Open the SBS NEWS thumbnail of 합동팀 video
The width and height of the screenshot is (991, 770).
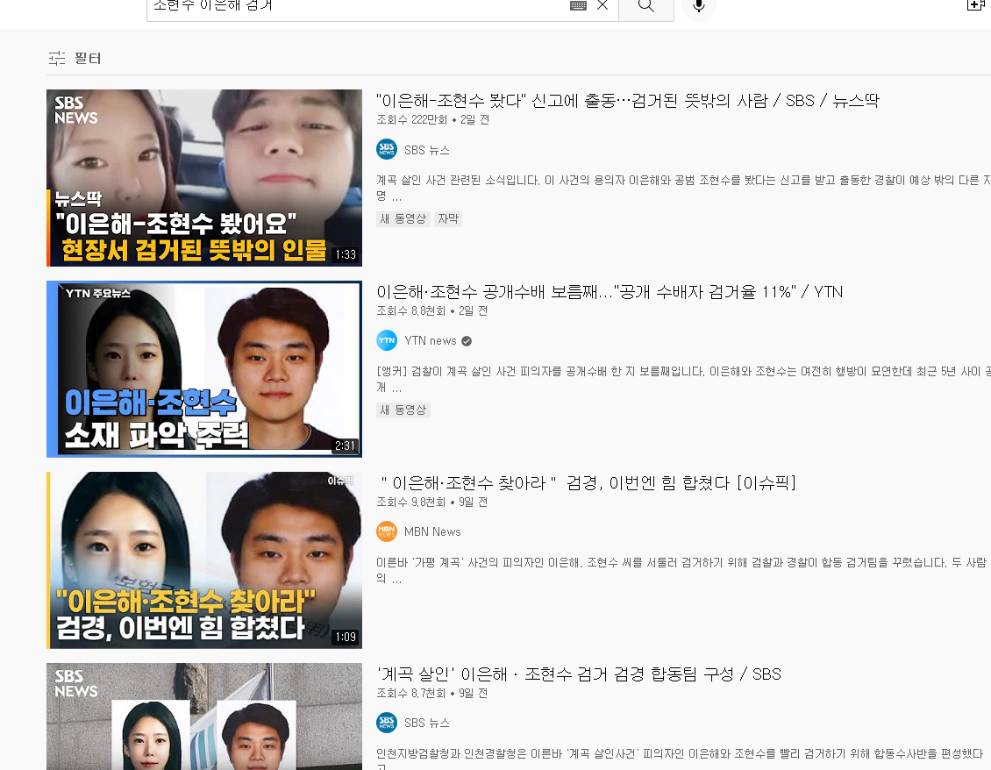pos(204,717)
